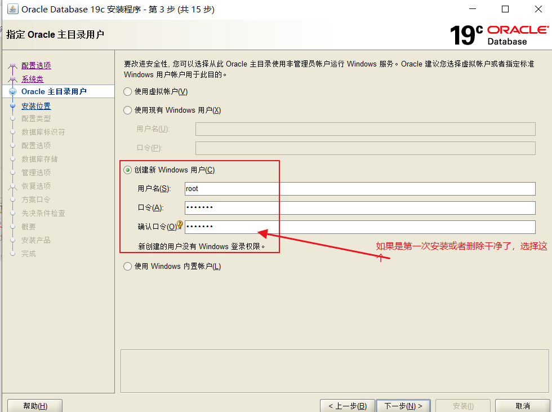Select the 使用 Windows 内置帐户 option

point(127,266)
